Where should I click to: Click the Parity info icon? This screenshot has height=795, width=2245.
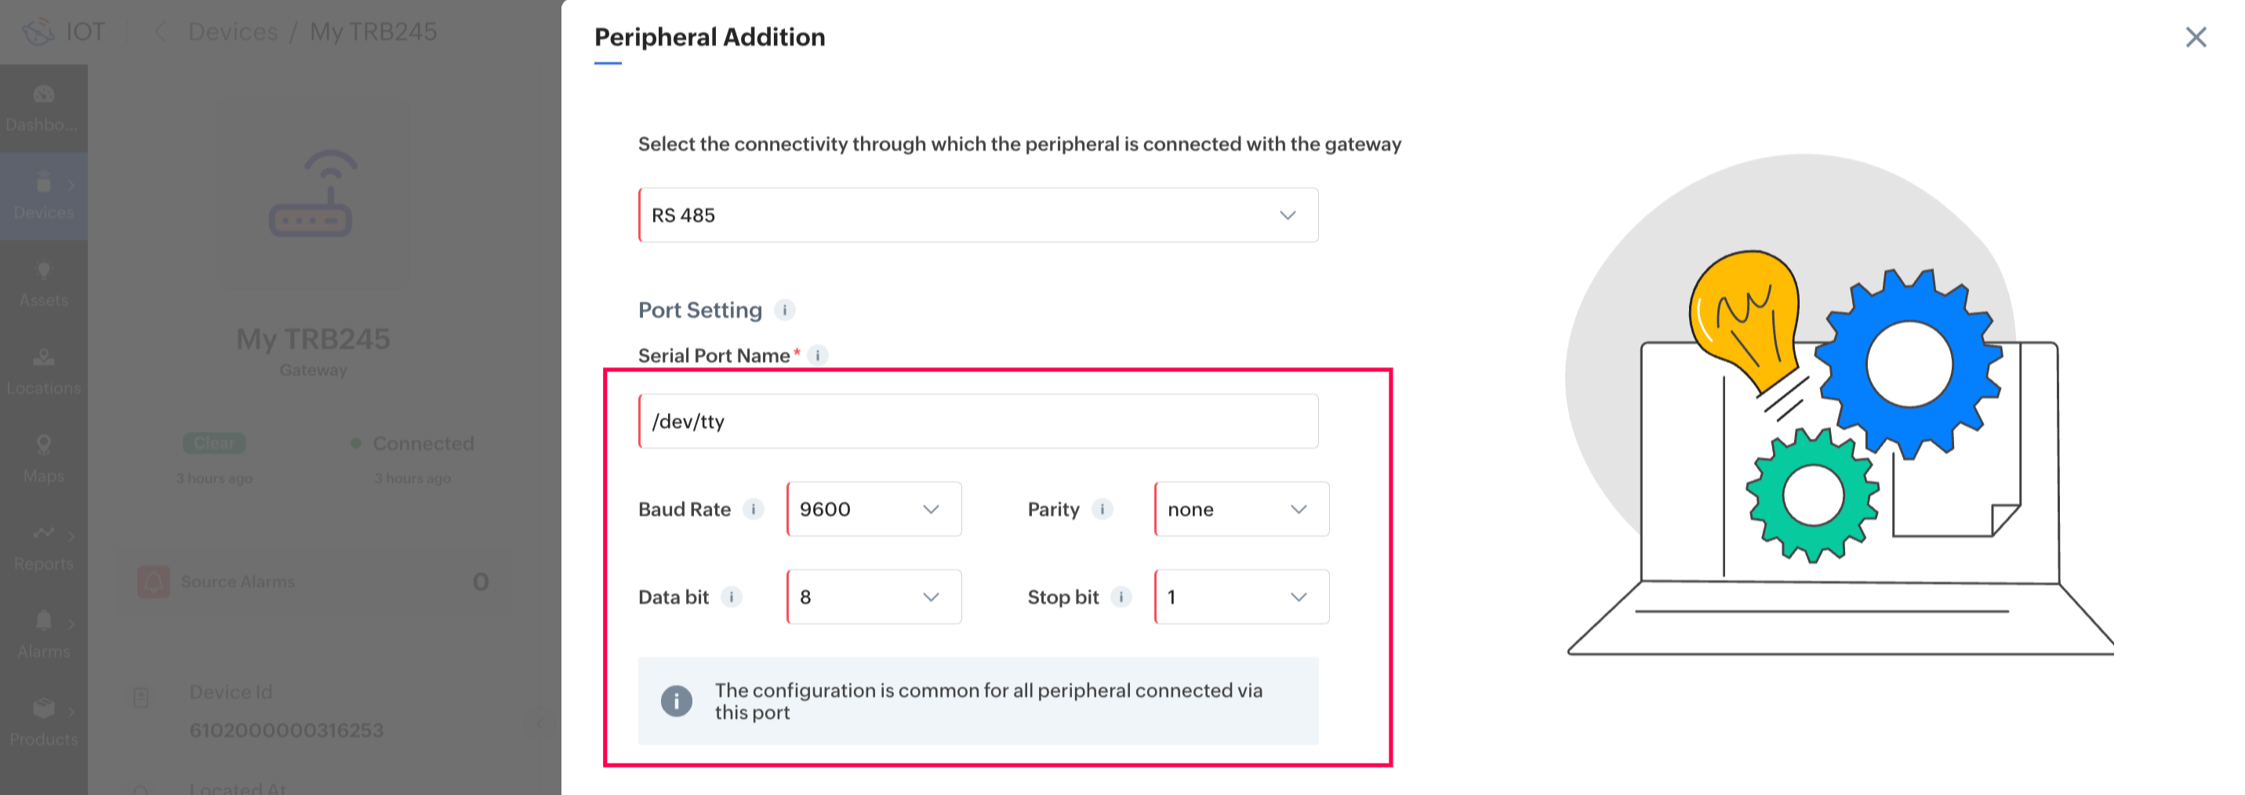(1102, 509)
